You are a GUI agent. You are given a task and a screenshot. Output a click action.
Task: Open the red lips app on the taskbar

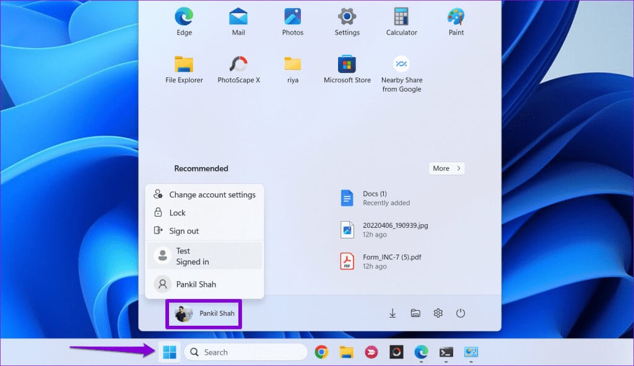pyautogui.click(x=371, y=352)
